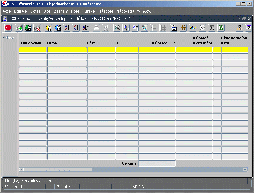The image size is (254, 193).
Task: Click the copy field icon
Action: 126,28
